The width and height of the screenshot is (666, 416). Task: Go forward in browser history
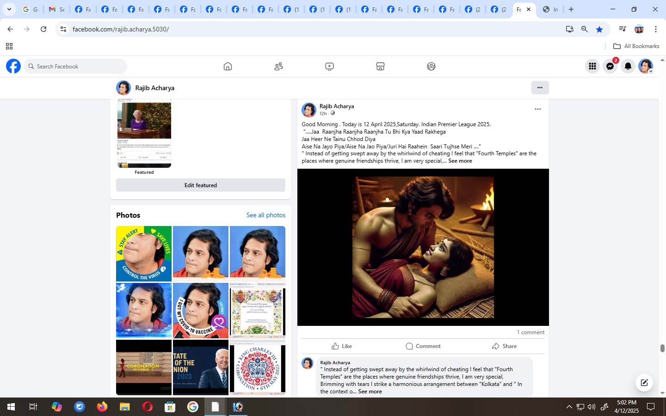point(27,29)
